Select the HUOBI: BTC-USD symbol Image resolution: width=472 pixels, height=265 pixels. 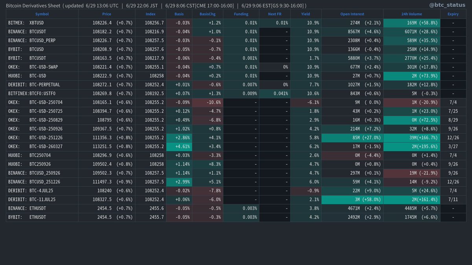[x=28, y=76]
